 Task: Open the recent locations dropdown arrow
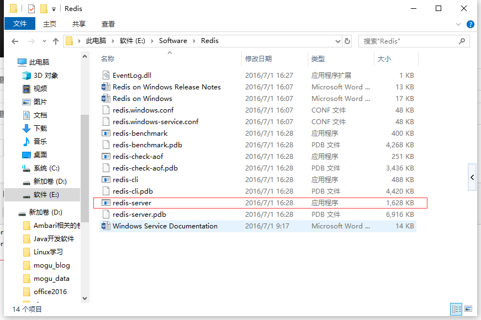pos(45,41)
